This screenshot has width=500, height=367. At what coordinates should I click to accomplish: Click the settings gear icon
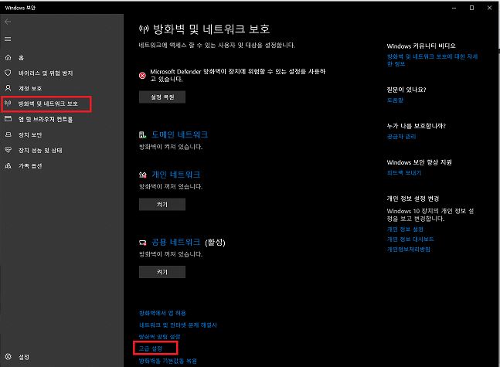(x=8, y=356)
